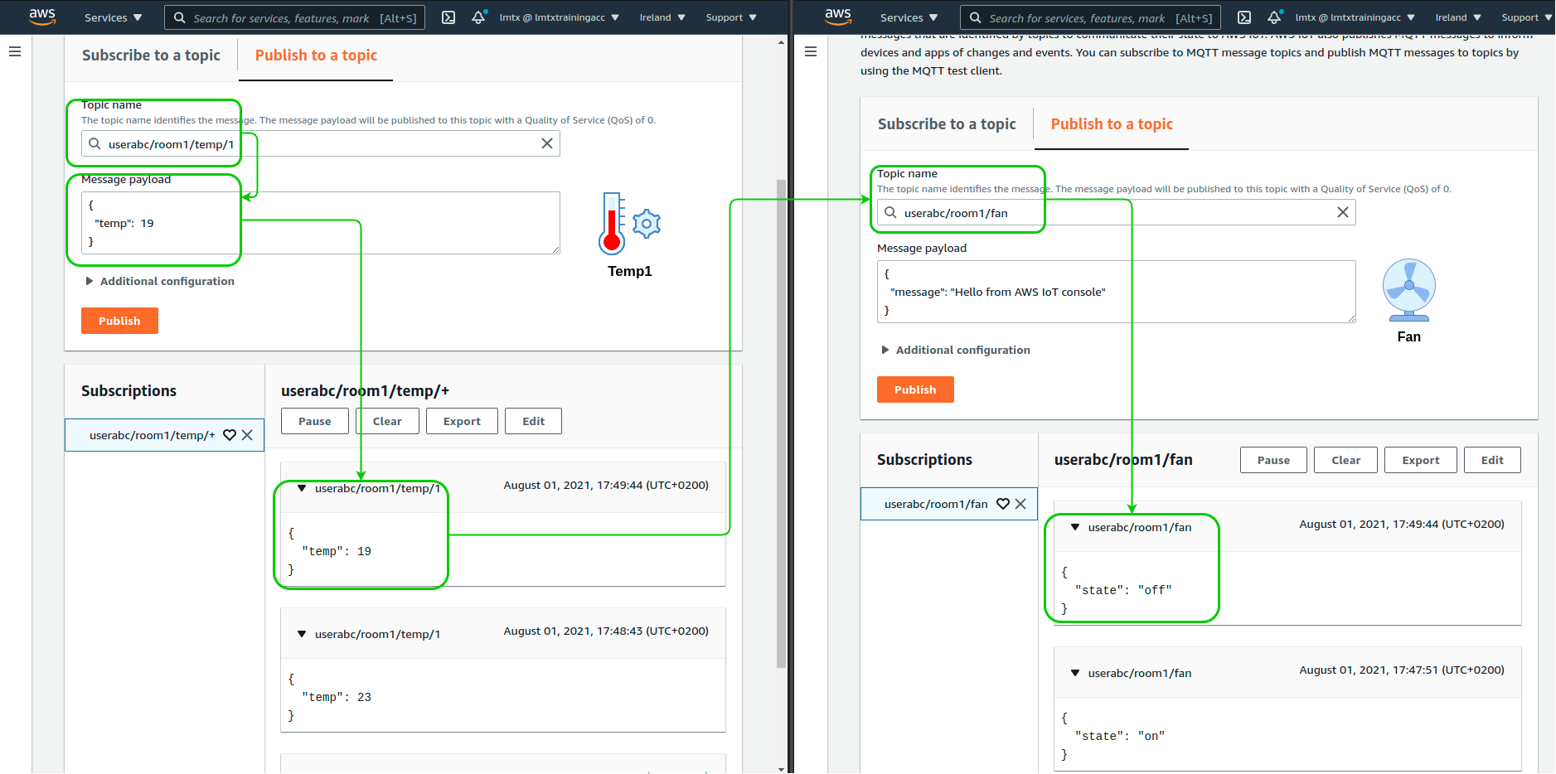Click topic name field userabc/room1/fan

pos(1117,212)
